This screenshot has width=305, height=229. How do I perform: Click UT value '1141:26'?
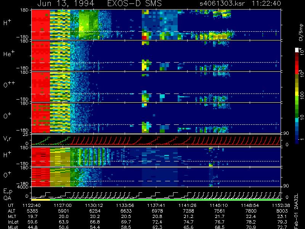(x=188, y=205)
